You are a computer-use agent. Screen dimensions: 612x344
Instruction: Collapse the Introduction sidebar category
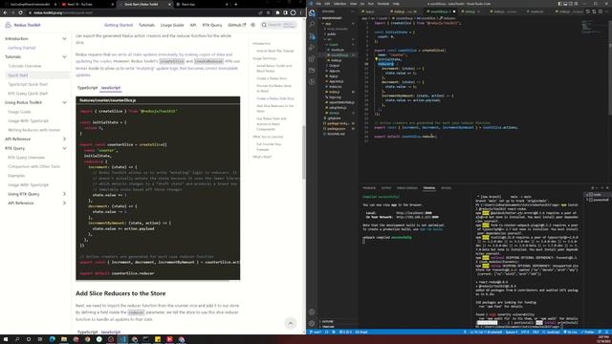[x=64, y=38]
